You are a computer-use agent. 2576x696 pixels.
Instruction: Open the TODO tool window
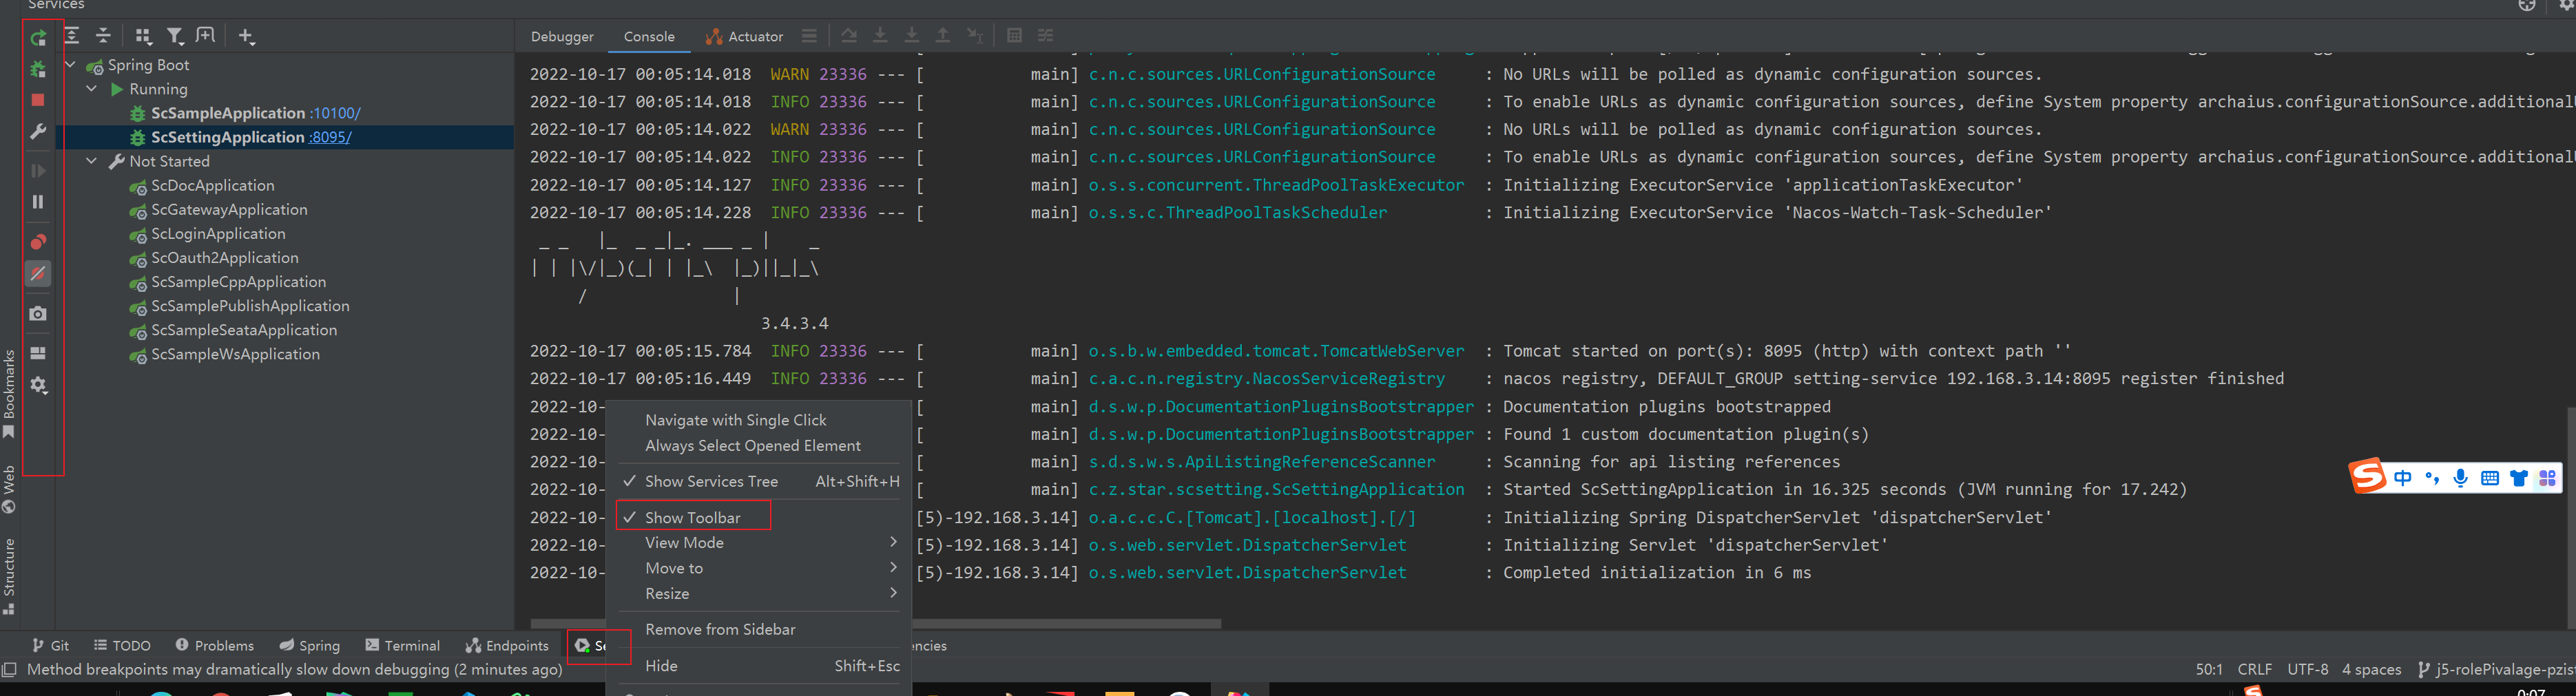point(122,645)
